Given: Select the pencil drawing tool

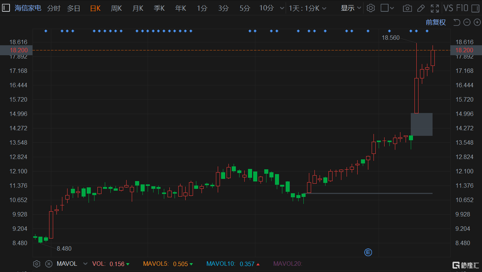Looking at the screenshot, I should click(x=421, y=8).
